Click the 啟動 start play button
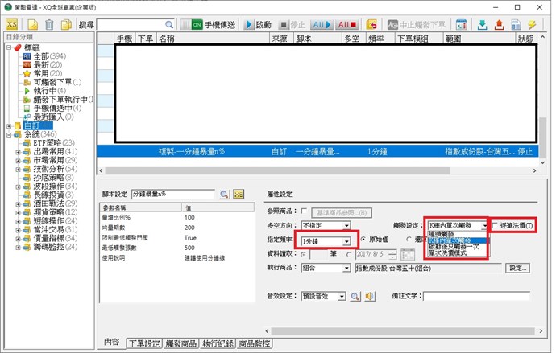Image resolution: width=556 pixels, height=353 pixels. pos(257,25)
